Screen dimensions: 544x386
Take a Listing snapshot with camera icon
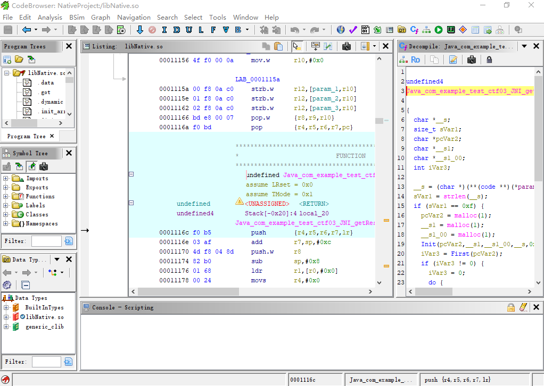(346, 46)
